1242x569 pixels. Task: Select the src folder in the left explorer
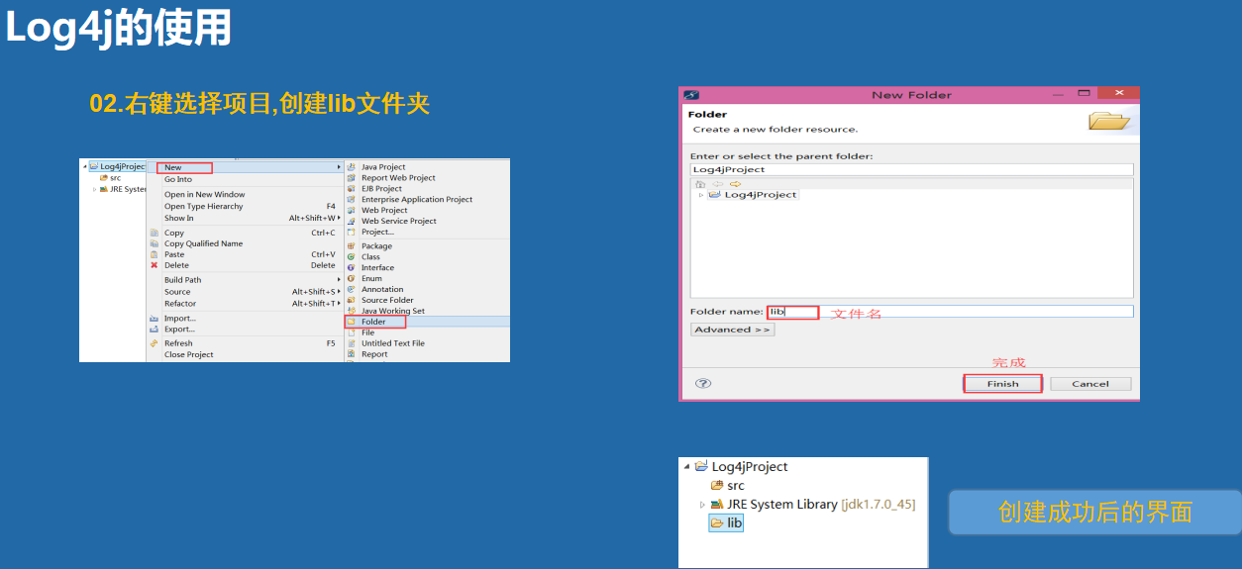(x=110, y=178)
